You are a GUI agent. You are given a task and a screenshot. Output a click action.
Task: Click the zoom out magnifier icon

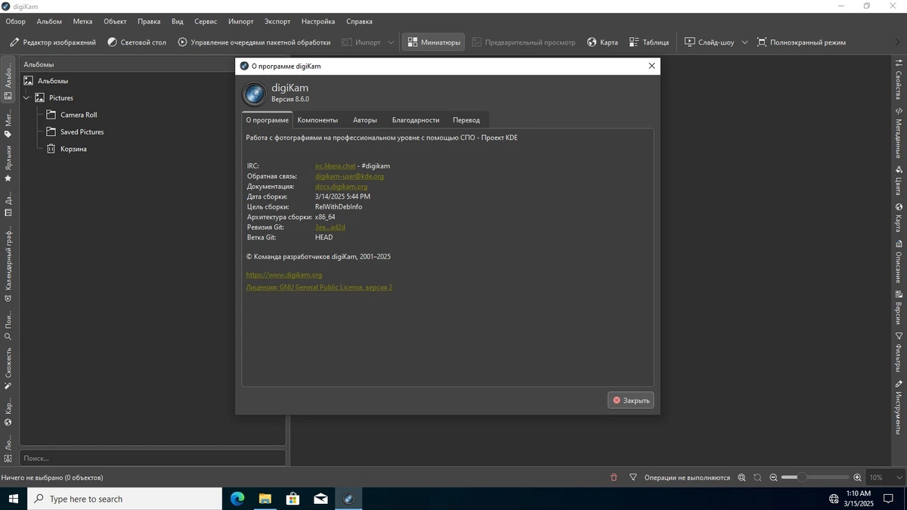click(x=773, y=478)
